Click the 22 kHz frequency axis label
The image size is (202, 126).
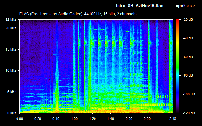pos(11,19)
